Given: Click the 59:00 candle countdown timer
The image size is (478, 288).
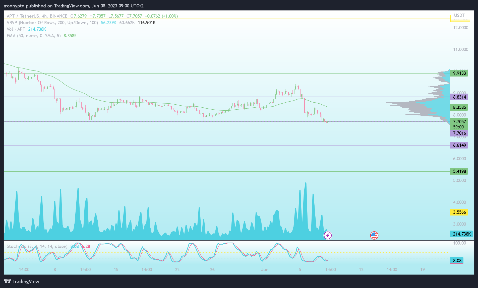Looking at the screenshot, I should click(x=458, y=127).
